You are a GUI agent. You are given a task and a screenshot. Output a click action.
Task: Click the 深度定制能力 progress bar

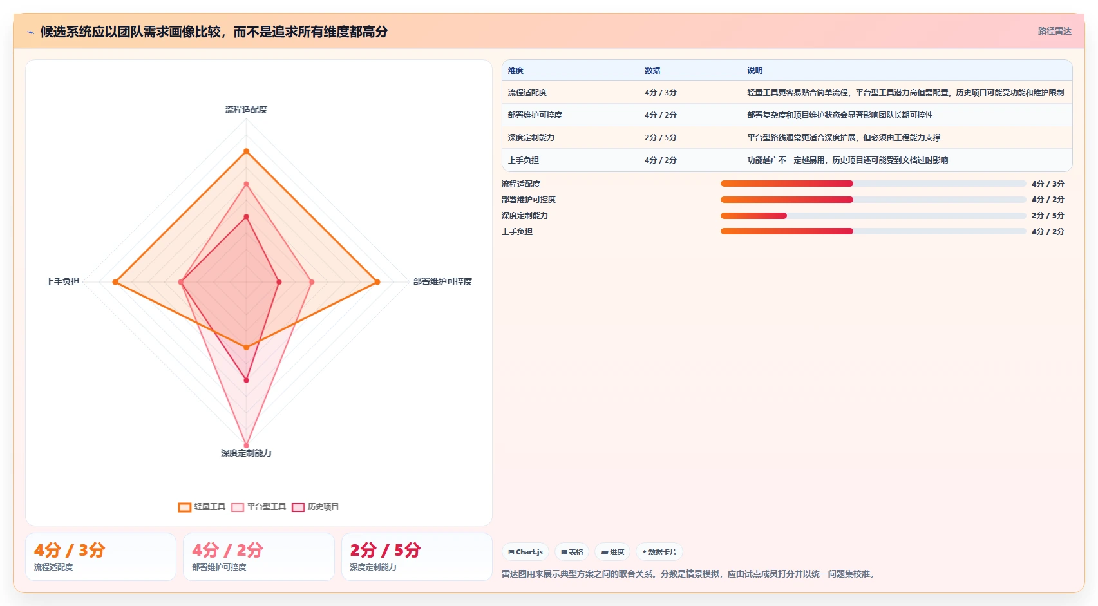(873, 216)
